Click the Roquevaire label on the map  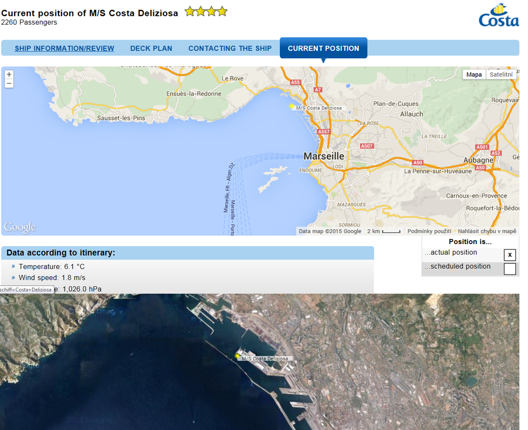pyautogui.click(x=505, y=100)
